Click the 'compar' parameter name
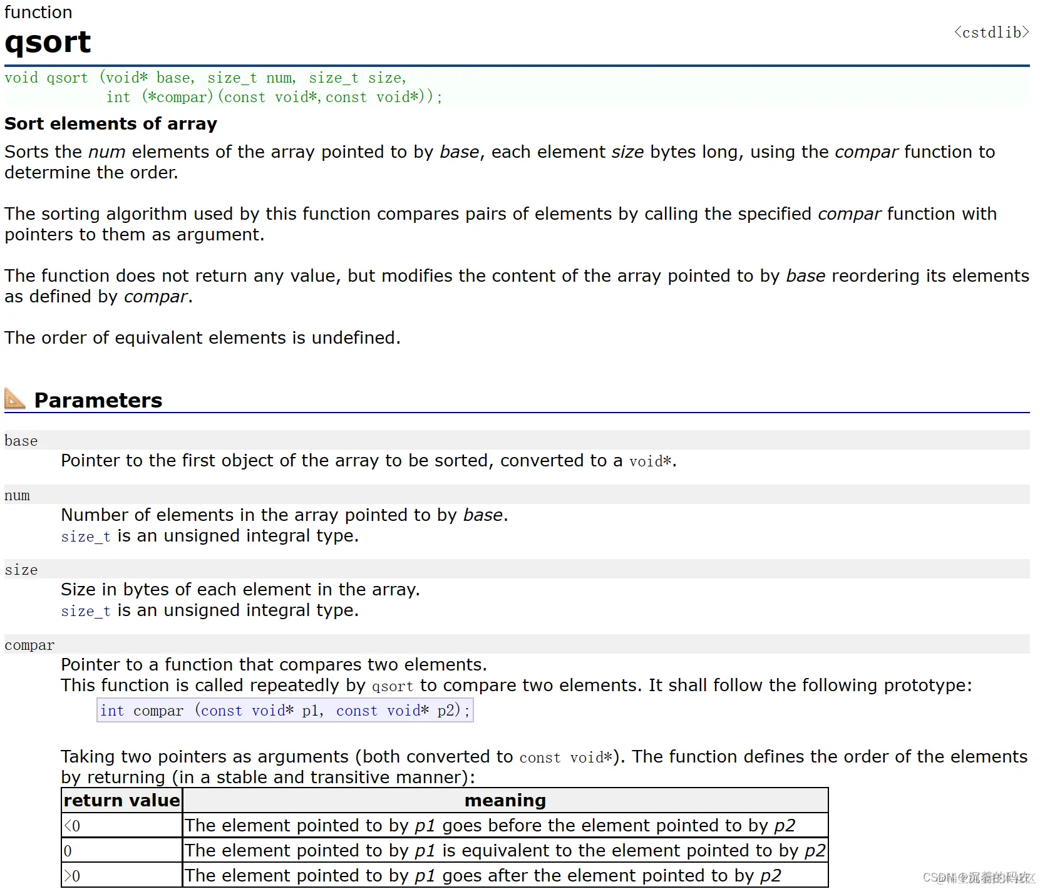 pos(29,645)
